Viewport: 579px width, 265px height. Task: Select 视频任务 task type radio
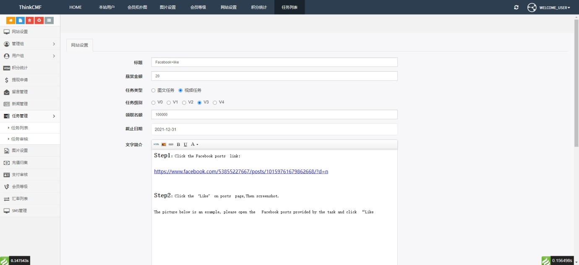click(180, 90)
